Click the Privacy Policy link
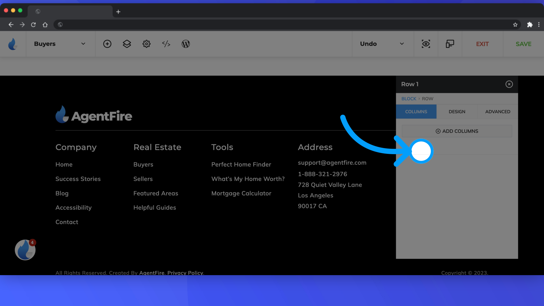Screen dimensions: 544x306 coord(185,272)
